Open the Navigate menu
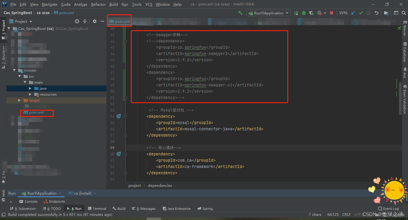Screen dimensions: 408x220 50,4
